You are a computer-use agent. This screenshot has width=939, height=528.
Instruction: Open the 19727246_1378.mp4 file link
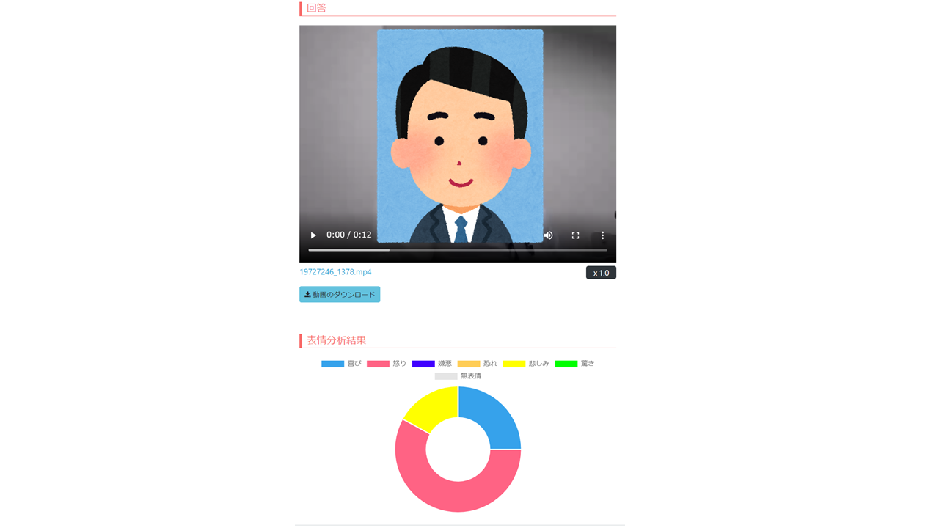[335, 272]
